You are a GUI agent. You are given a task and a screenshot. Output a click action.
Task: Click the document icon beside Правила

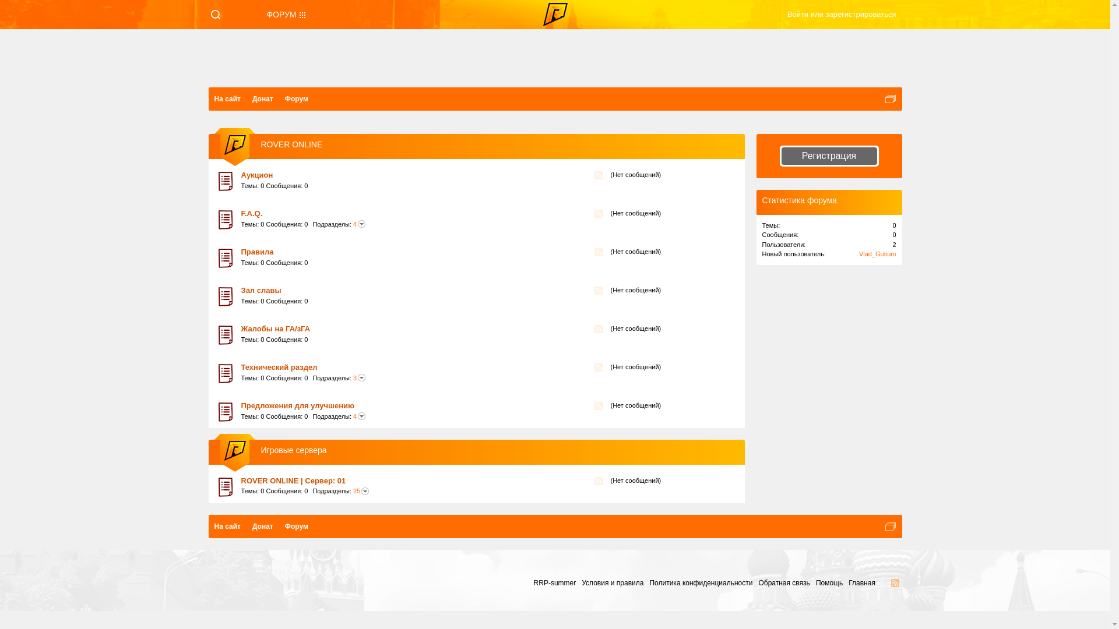point(226,258)
